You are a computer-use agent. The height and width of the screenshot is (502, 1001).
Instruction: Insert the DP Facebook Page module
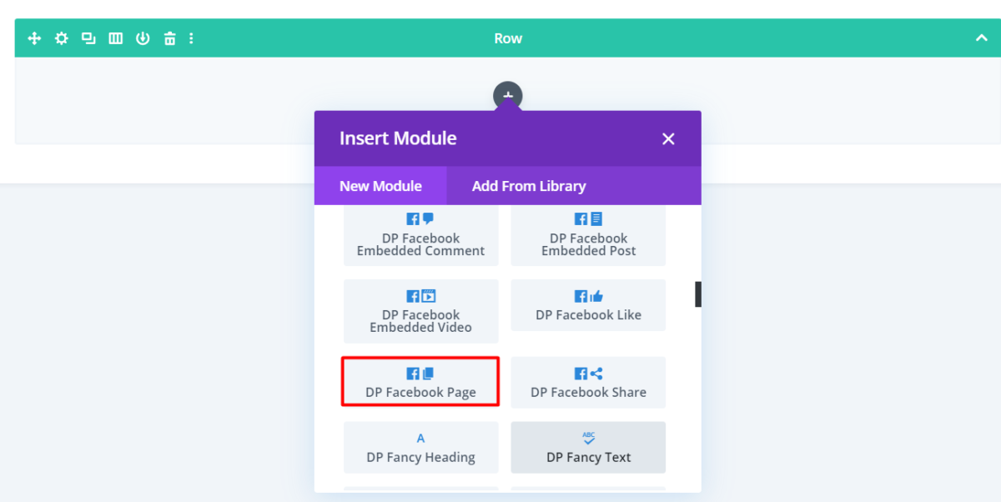[420, 382]
